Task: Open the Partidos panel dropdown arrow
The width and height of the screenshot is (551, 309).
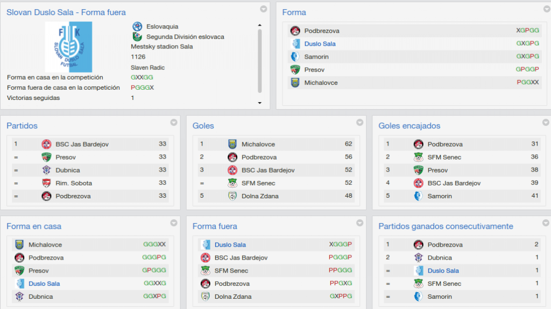Action: pyautogui.click(x=174, y=122)
